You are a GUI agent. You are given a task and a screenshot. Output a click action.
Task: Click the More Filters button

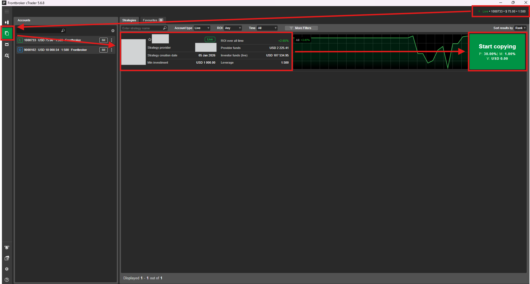coord(301,28)
